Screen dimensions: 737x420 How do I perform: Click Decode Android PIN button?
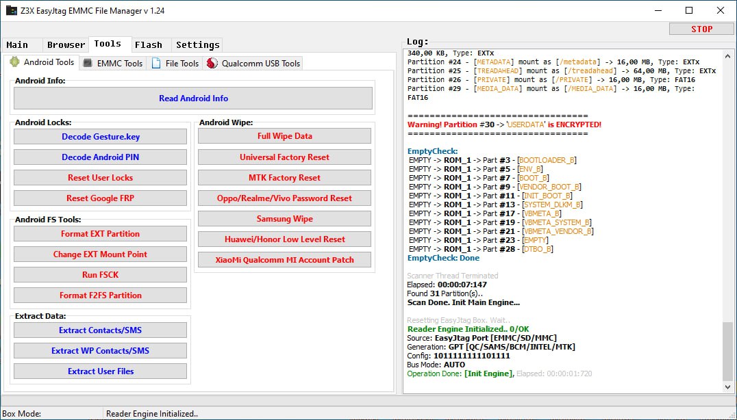[x=100, y=157]
